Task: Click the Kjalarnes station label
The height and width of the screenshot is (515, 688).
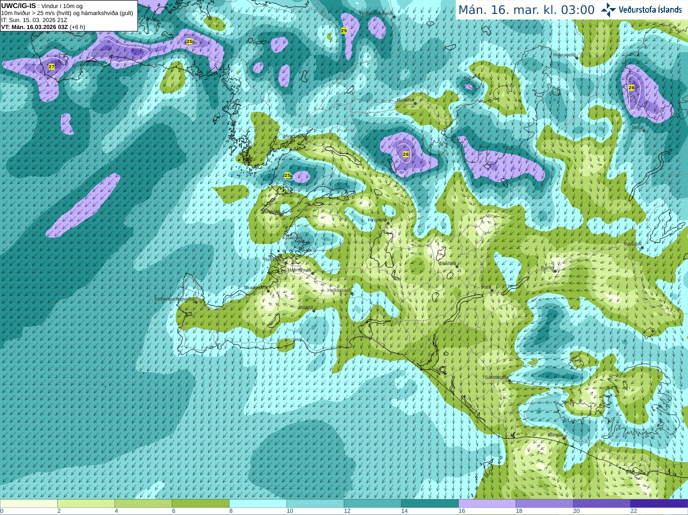Action: [x=292, y=237]
